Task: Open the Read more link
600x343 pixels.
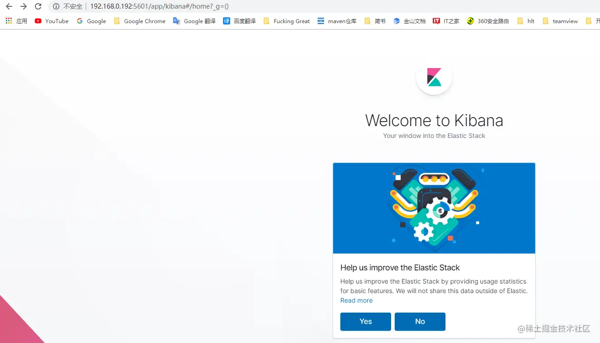Action: tap(357, 300)
